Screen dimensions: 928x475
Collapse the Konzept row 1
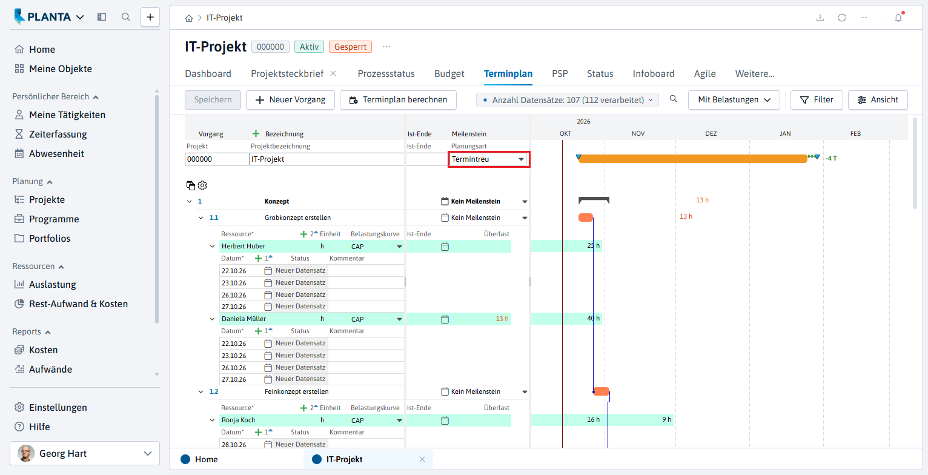[x=190, y=201]
